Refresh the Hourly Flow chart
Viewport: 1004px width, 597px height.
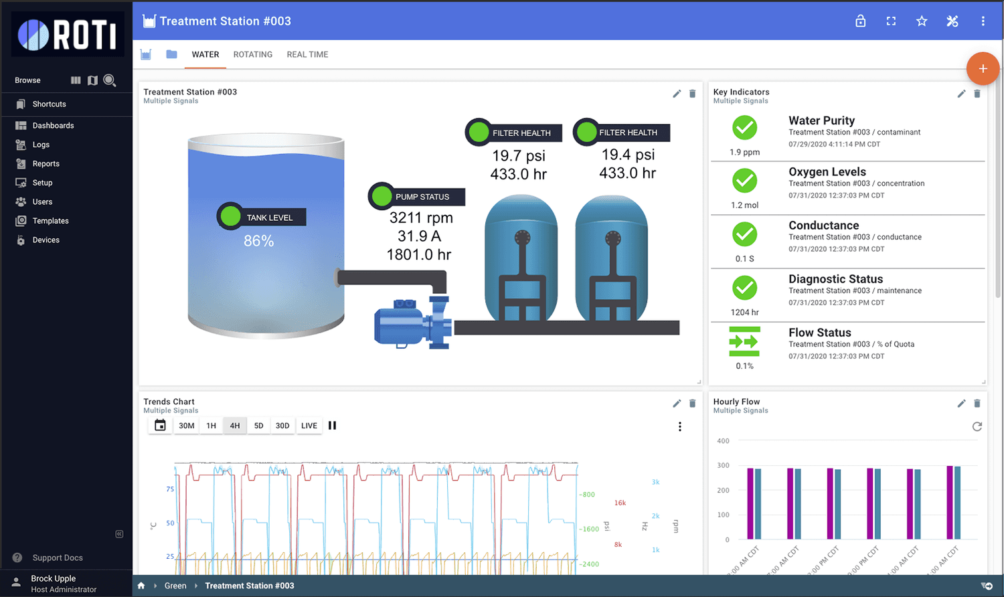[x=977, y=426]
